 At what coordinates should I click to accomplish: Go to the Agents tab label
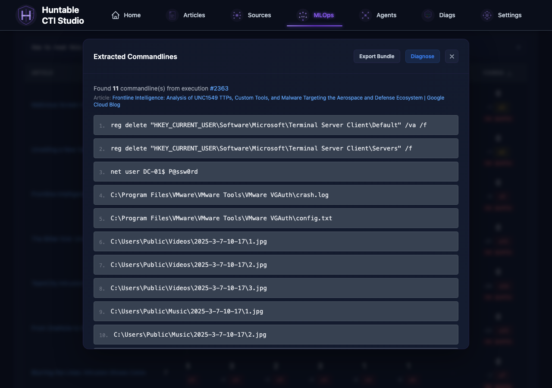click(386, 15)
